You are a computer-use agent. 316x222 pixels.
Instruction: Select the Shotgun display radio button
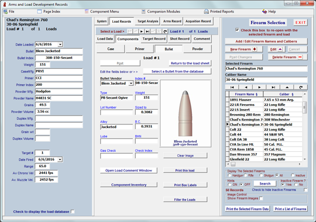261,175
